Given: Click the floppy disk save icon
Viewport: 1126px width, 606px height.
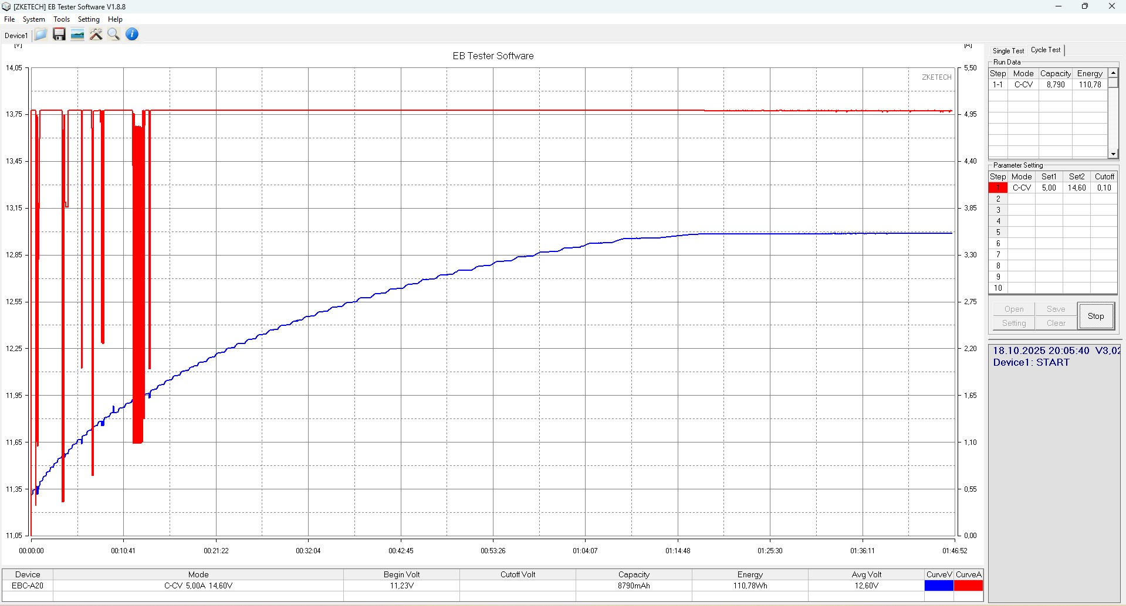Looking at the screenshot, I should coord(59,35).
